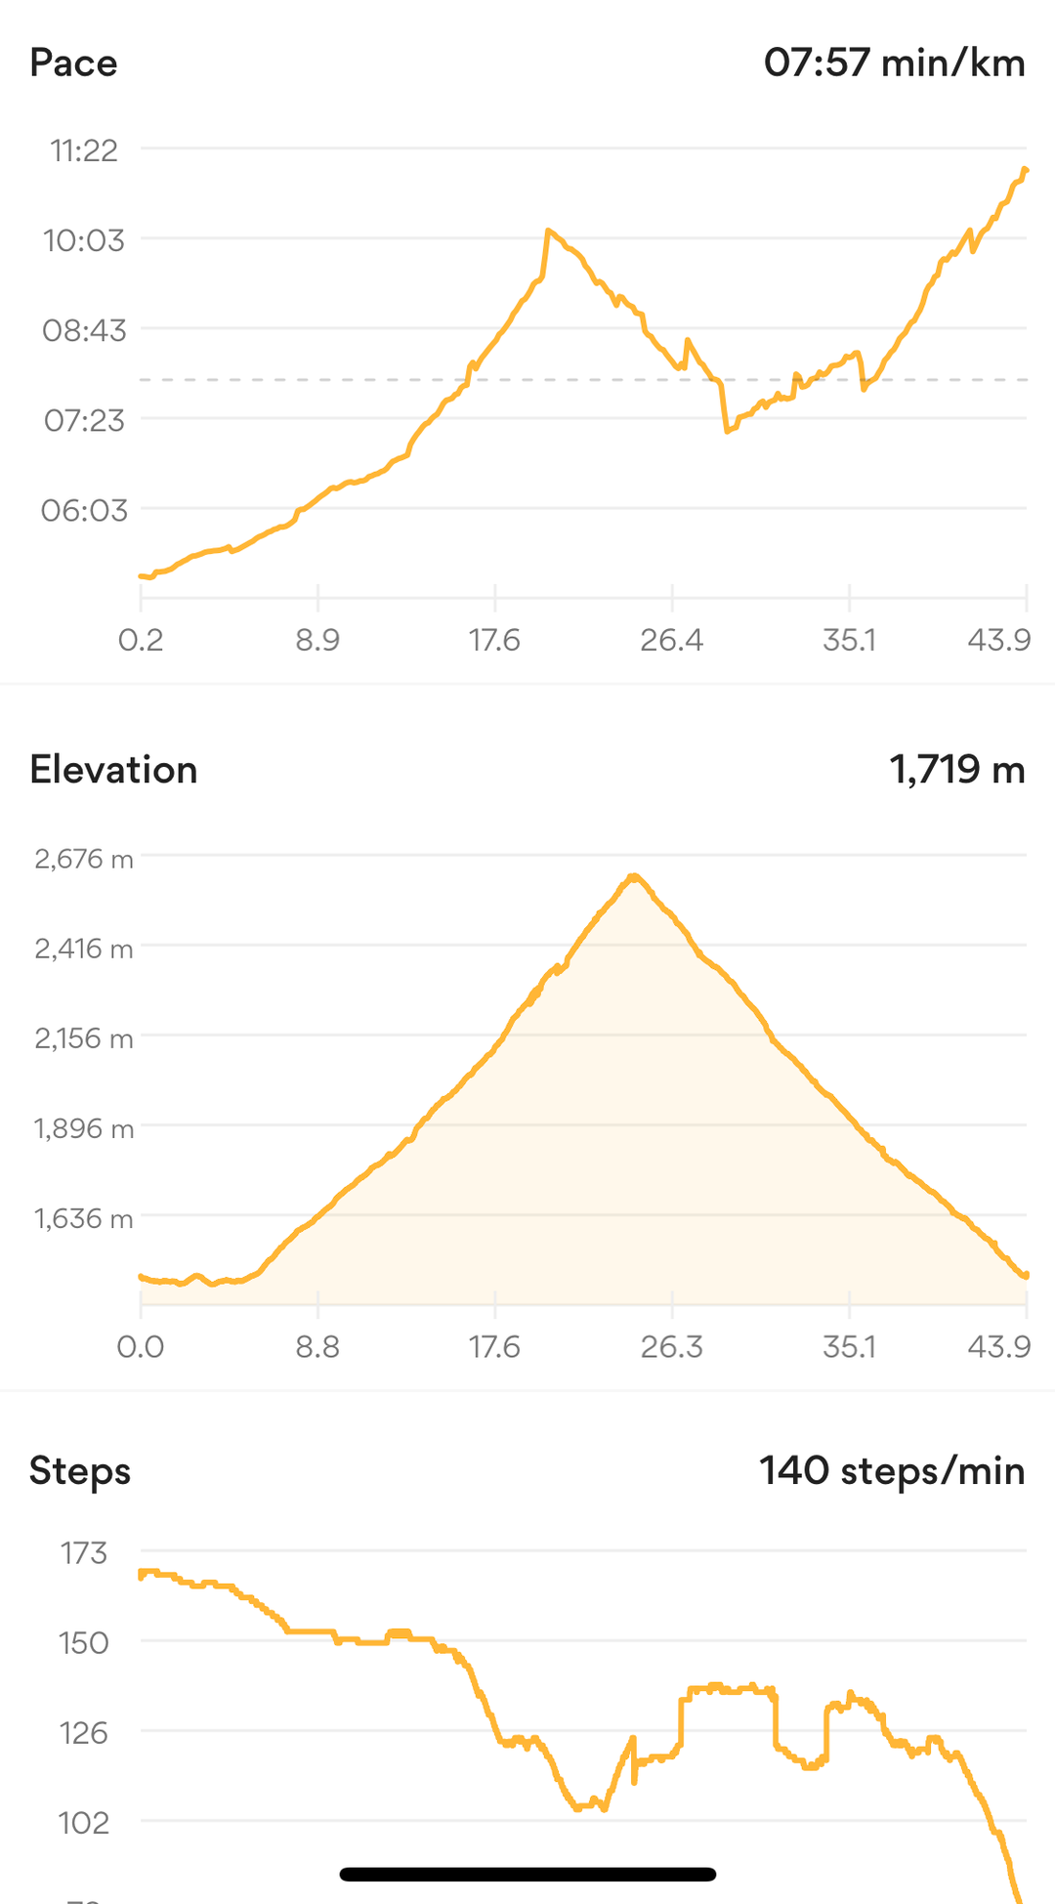1055x1904 pixels.
Task: Tap the 1,719 m elevation value
Action: pyautogui.click(x=956, y=770)
